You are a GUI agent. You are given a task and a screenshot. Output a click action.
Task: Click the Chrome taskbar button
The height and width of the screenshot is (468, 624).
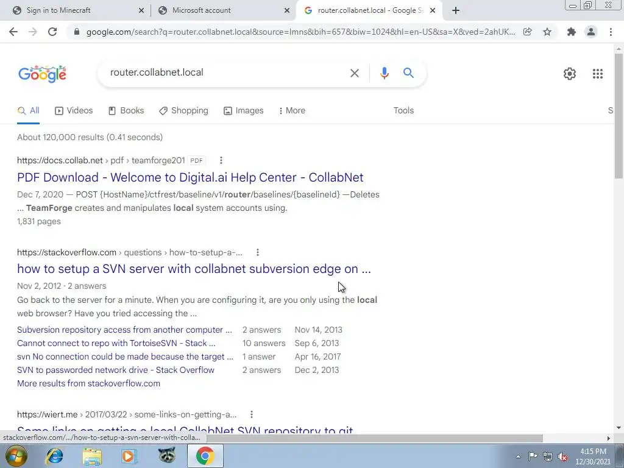[205, 456]
